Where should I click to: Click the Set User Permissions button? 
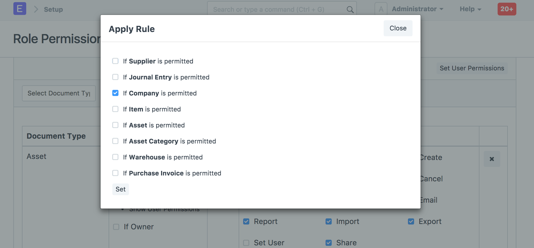[x=472, y=68]
